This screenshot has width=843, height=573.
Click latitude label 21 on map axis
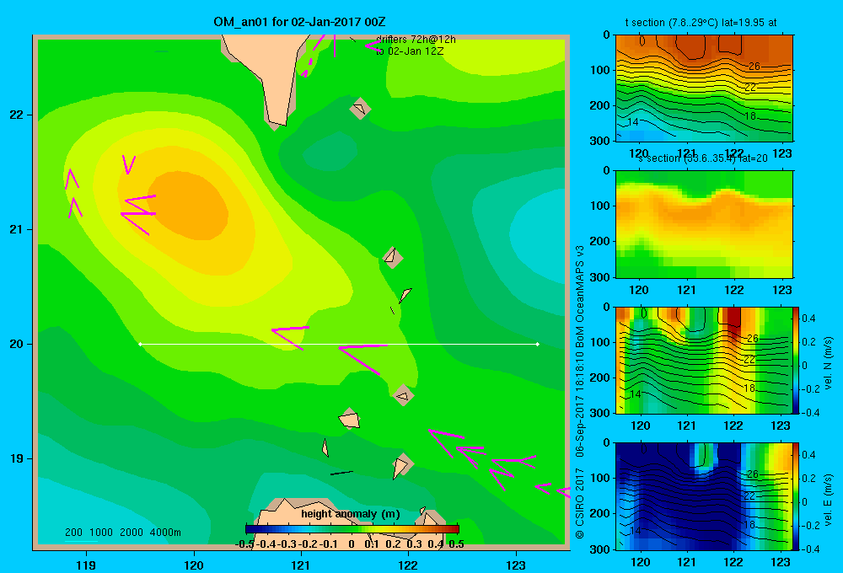16,229
